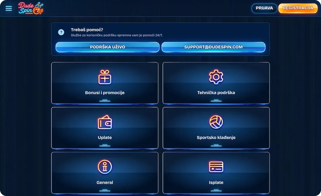
Task: Click the REGISTRACIJA sign-up button
Action: pyautogui.click(x=298, y=8)
